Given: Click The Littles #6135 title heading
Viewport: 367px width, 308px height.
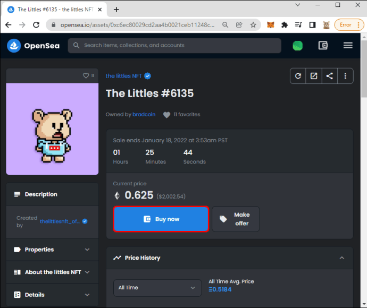Looking at the screenshot, I should point(150,93).
